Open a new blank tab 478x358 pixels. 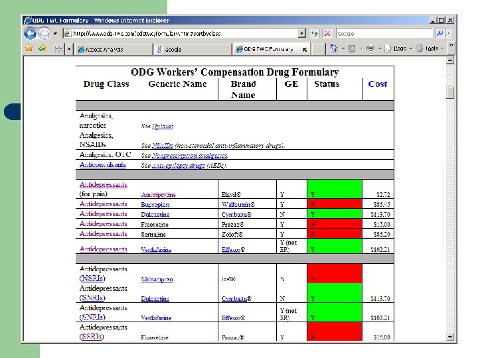(x=319, y=49)
